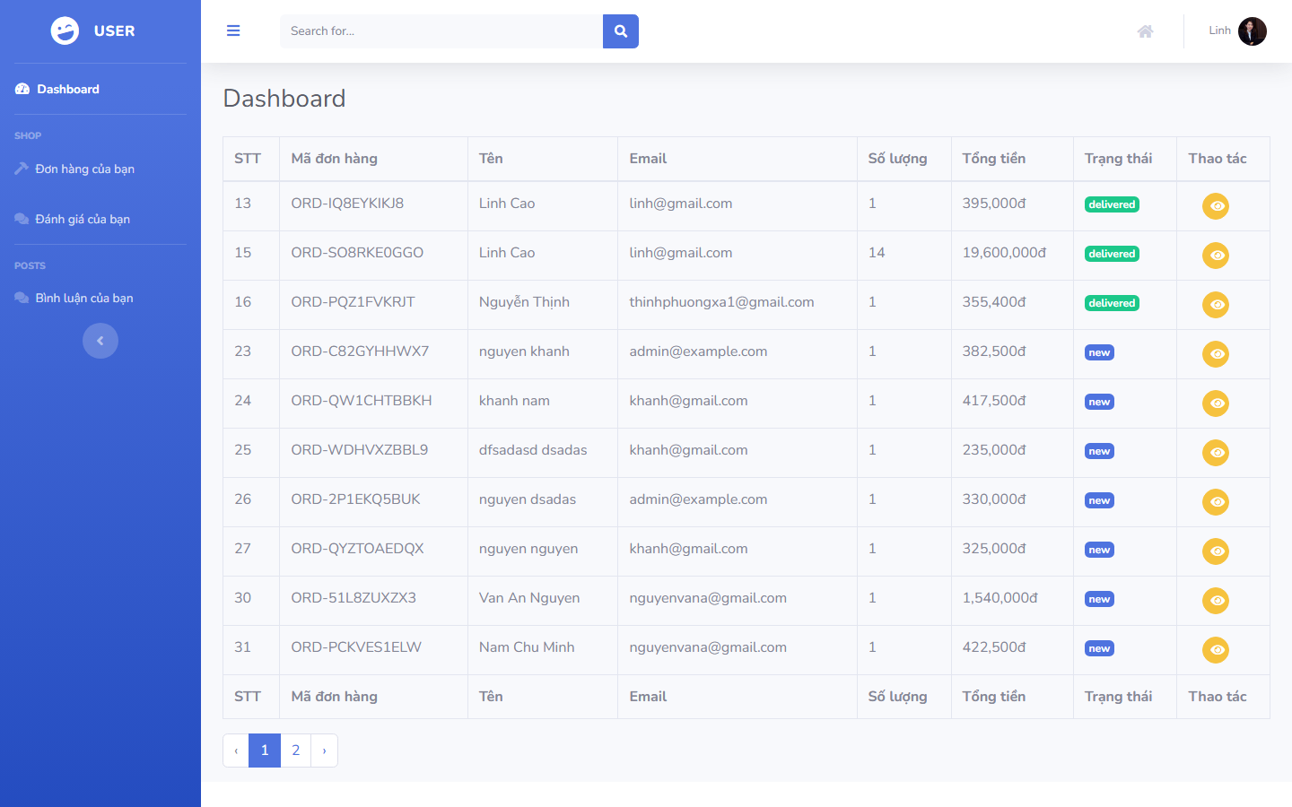Click the previous page arrow
Viewport: 1292px width, 807px height.
coord(236,751)
